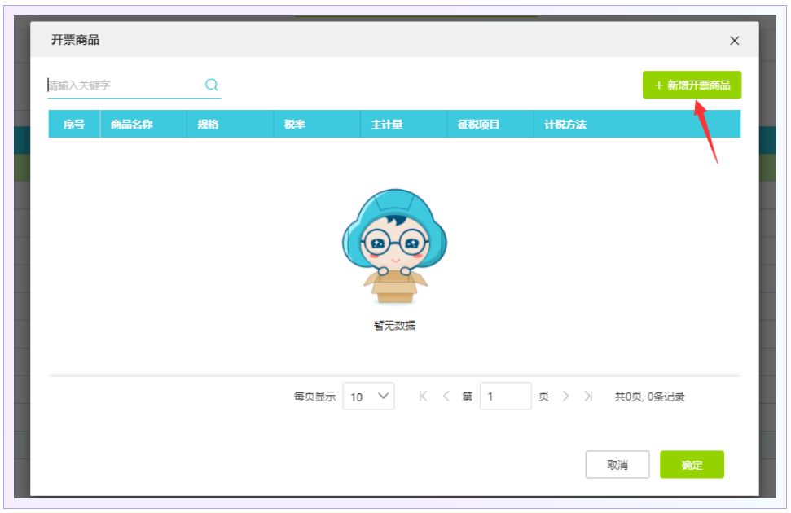Focus the page number input field
The width and height of the screenshot is (791, 513).
pos(505,397)
